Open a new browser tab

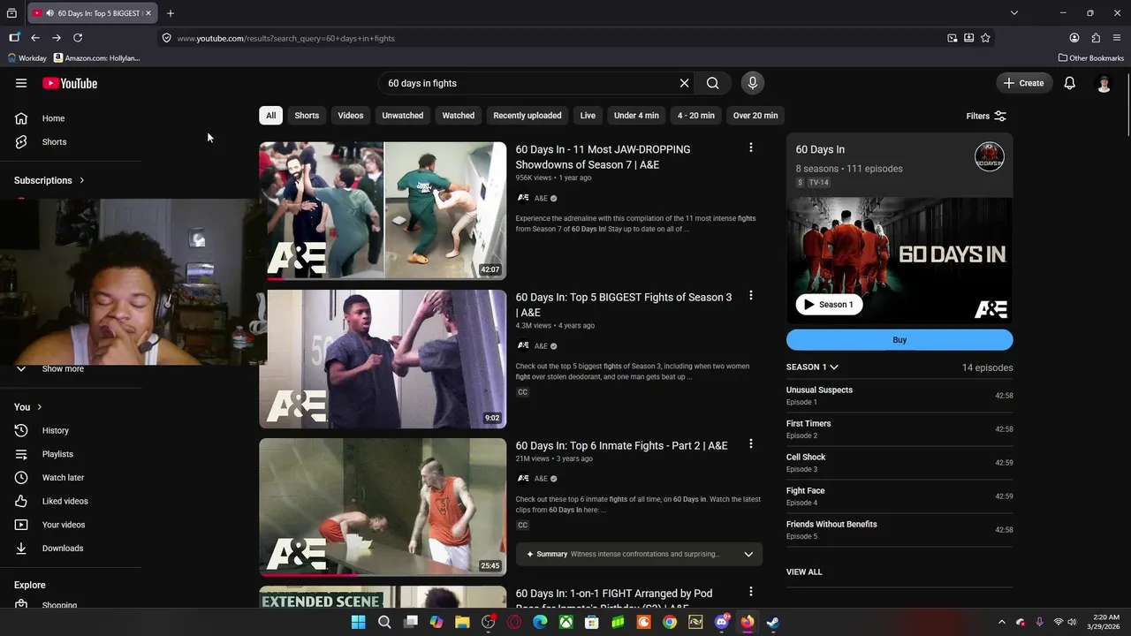point(171,13)
